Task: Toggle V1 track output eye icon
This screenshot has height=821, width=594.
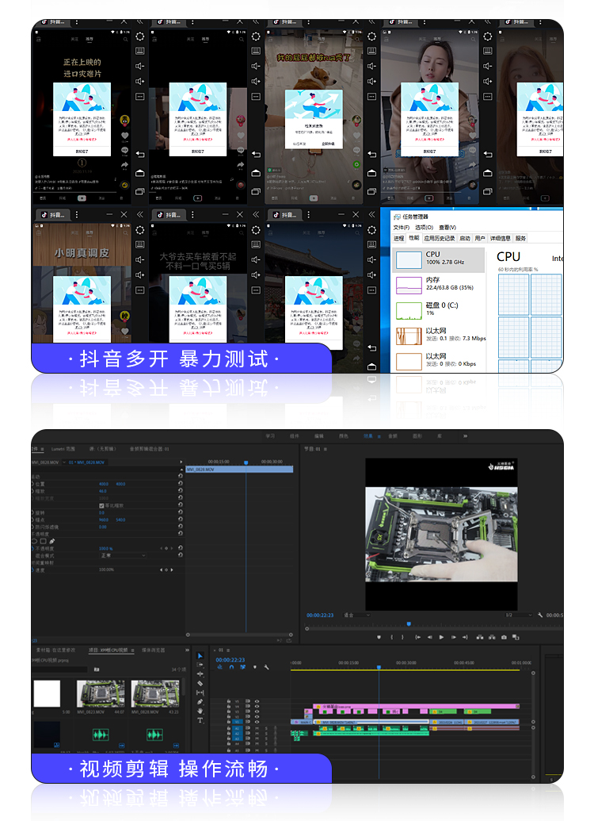Action: point(257,722)
